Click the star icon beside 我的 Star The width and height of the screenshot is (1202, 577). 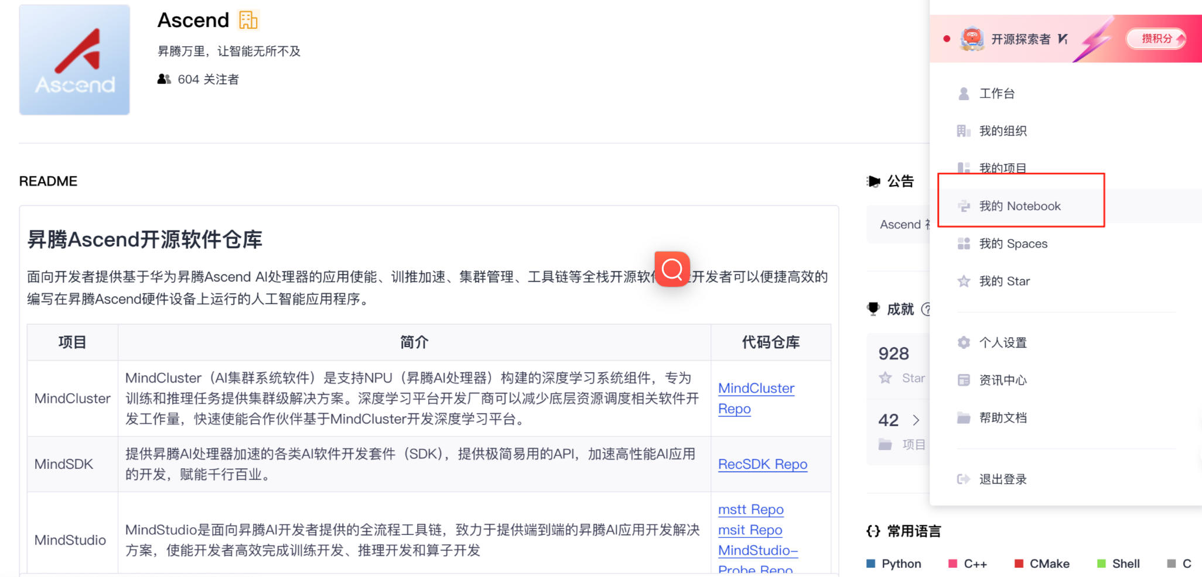click(x=964, y=281)
